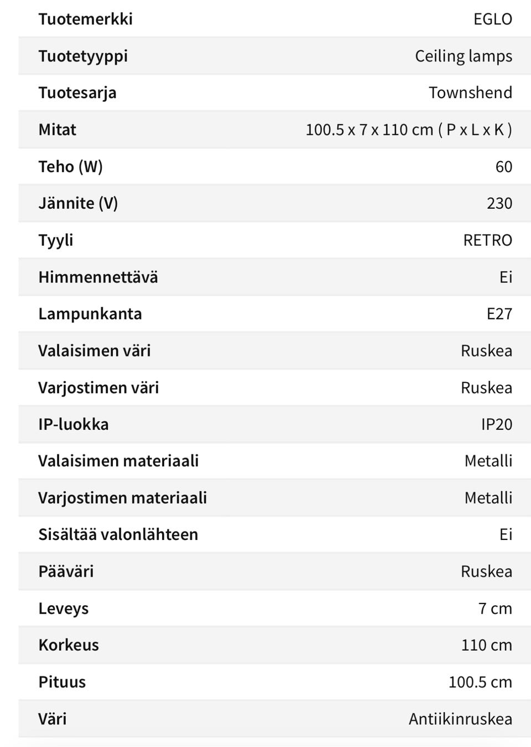Click the Antiikinruskea color value
Image resolution: width=531 pixels, height=747 pixels.
pos(460,719)
